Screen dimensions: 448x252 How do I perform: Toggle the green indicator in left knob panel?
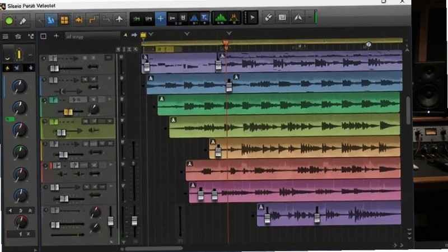tap(10, 119)
